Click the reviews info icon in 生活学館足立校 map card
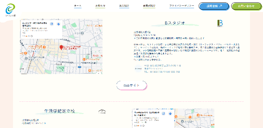Screen dimensions: 263x128 click(x=143, y=126)
